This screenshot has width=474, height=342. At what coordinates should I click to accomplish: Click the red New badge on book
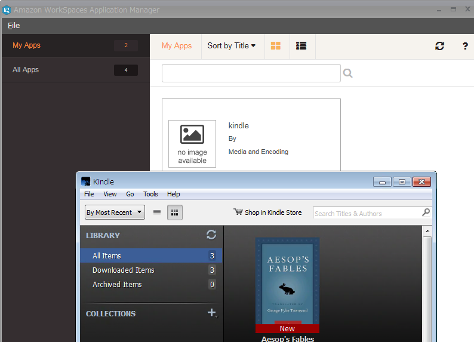click(x=287, y=328)
